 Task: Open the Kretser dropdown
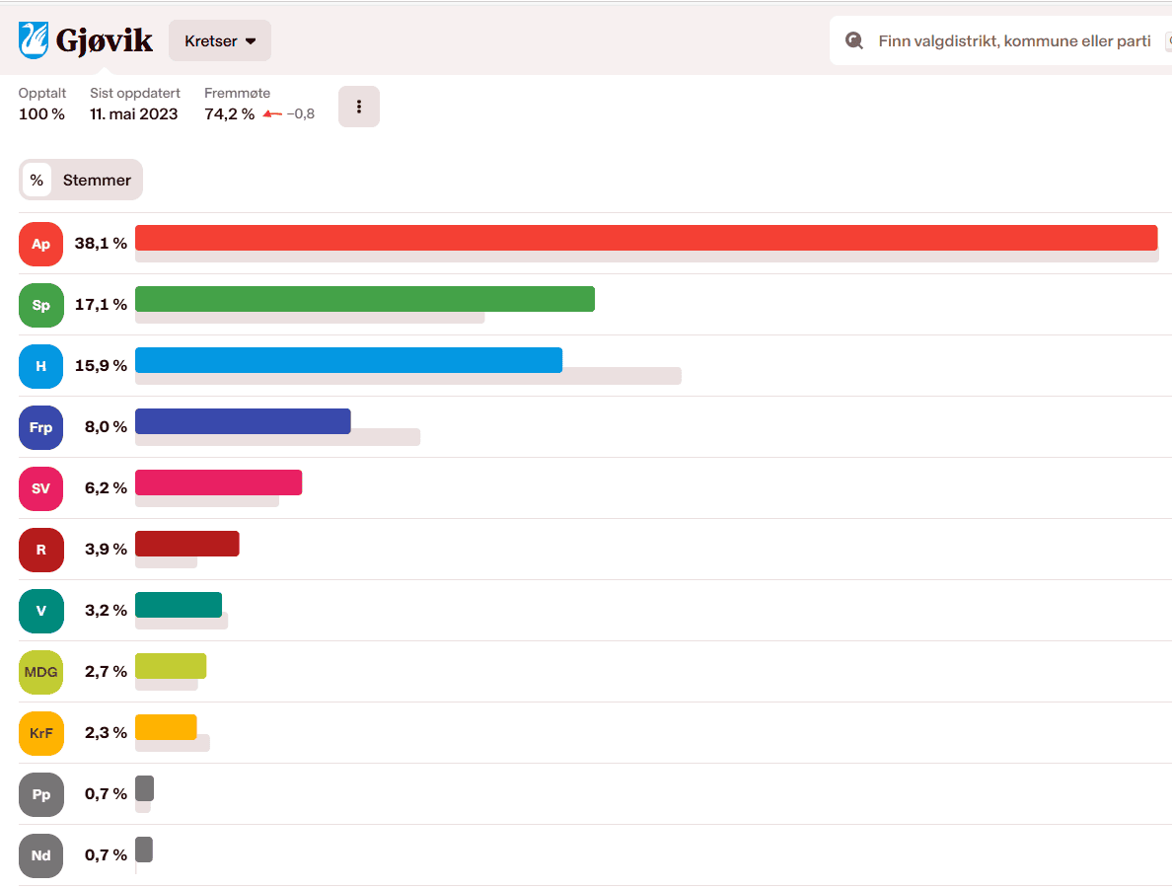click(x=220, y=40)
